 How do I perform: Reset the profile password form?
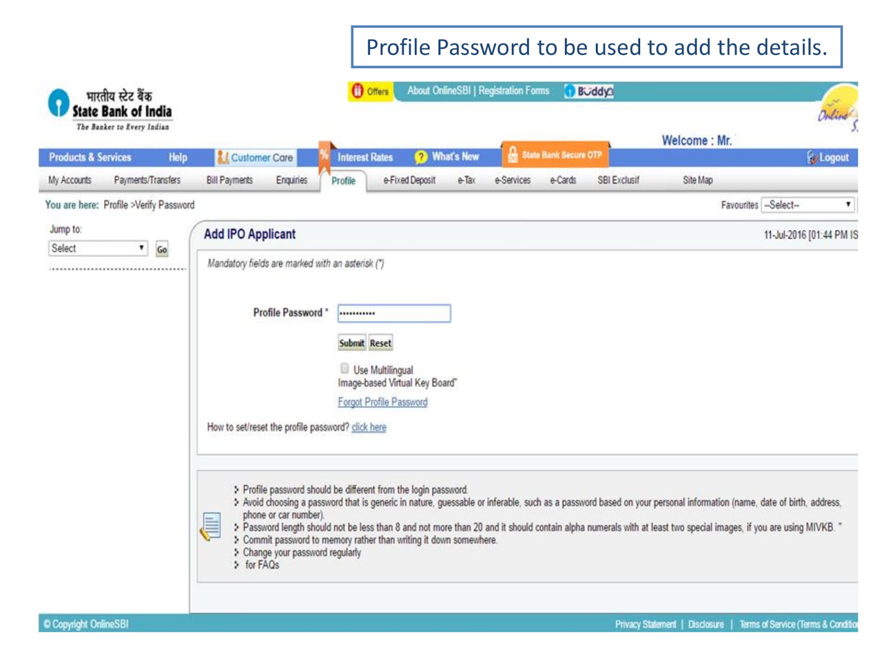[x=380, y=343]
